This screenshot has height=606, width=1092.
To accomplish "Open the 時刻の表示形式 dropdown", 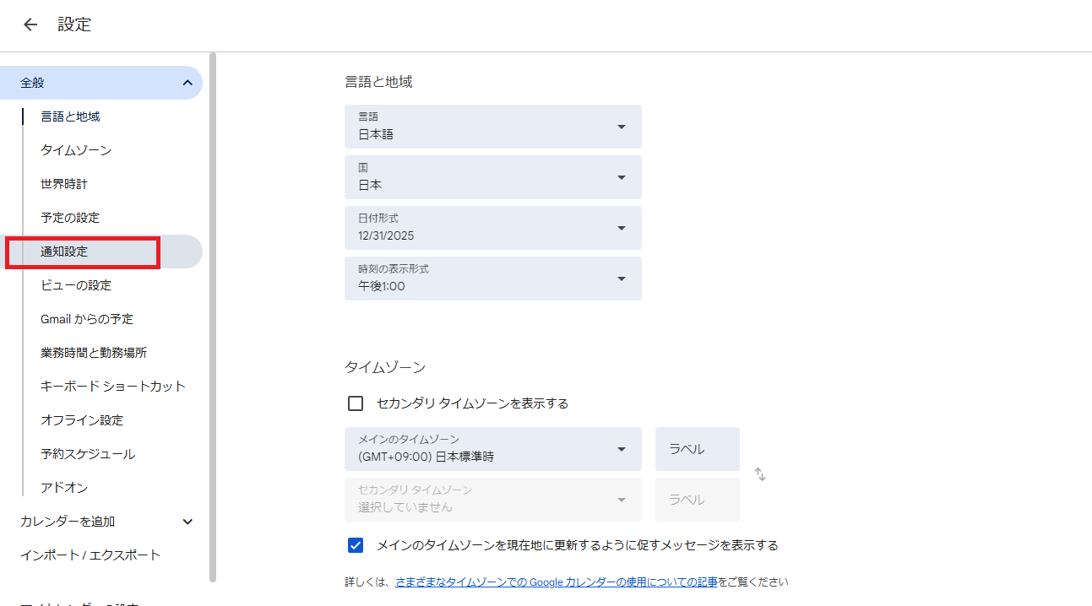I will 492,279.
